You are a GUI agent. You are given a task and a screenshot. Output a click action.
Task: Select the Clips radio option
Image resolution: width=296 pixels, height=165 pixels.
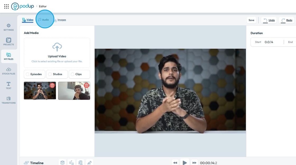click(x=80, y=74)
